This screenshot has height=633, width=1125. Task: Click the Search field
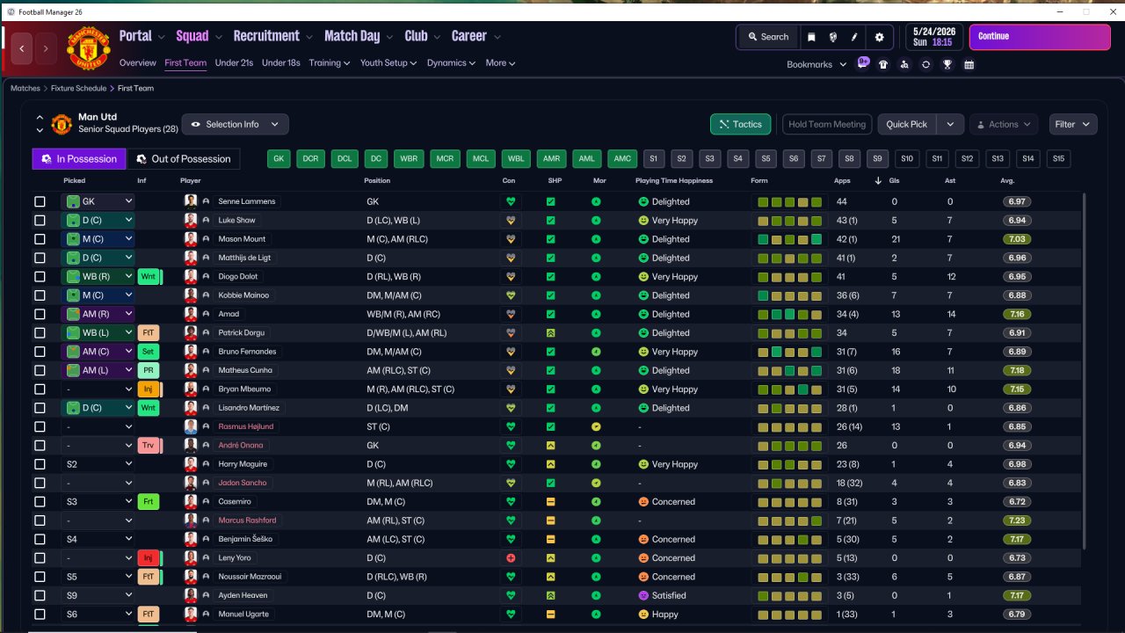point(767,37)
